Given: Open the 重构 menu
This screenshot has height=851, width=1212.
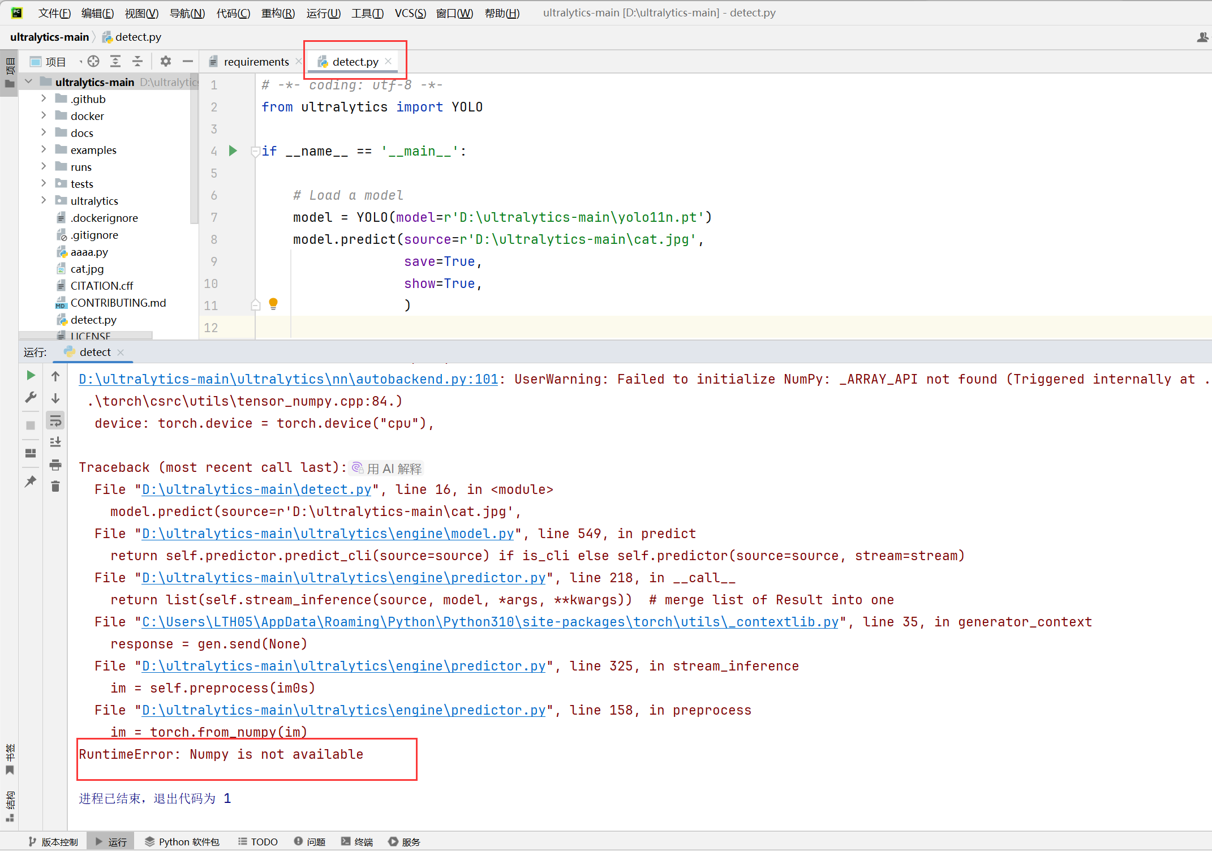Looking at the screenshot, I should pyautogui.click(x=278, y=12).
